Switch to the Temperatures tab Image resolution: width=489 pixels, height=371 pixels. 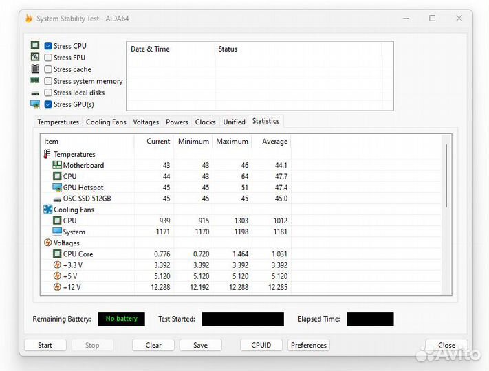pyautogui.click(x=58, y=122)
